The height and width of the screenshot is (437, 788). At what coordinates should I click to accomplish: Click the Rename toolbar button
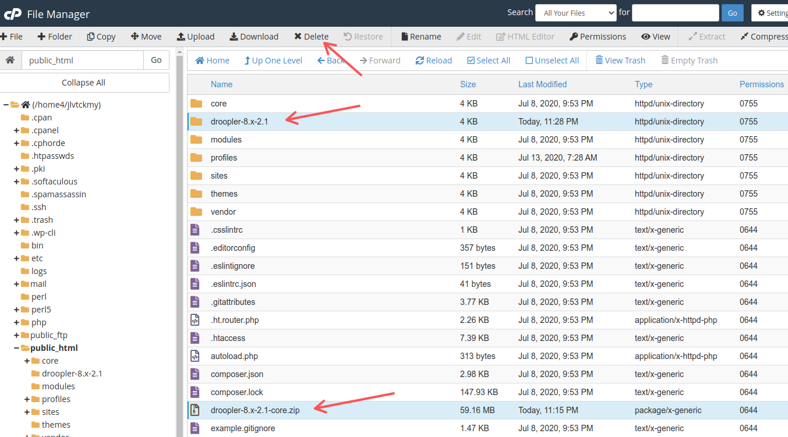pos(421,37)
